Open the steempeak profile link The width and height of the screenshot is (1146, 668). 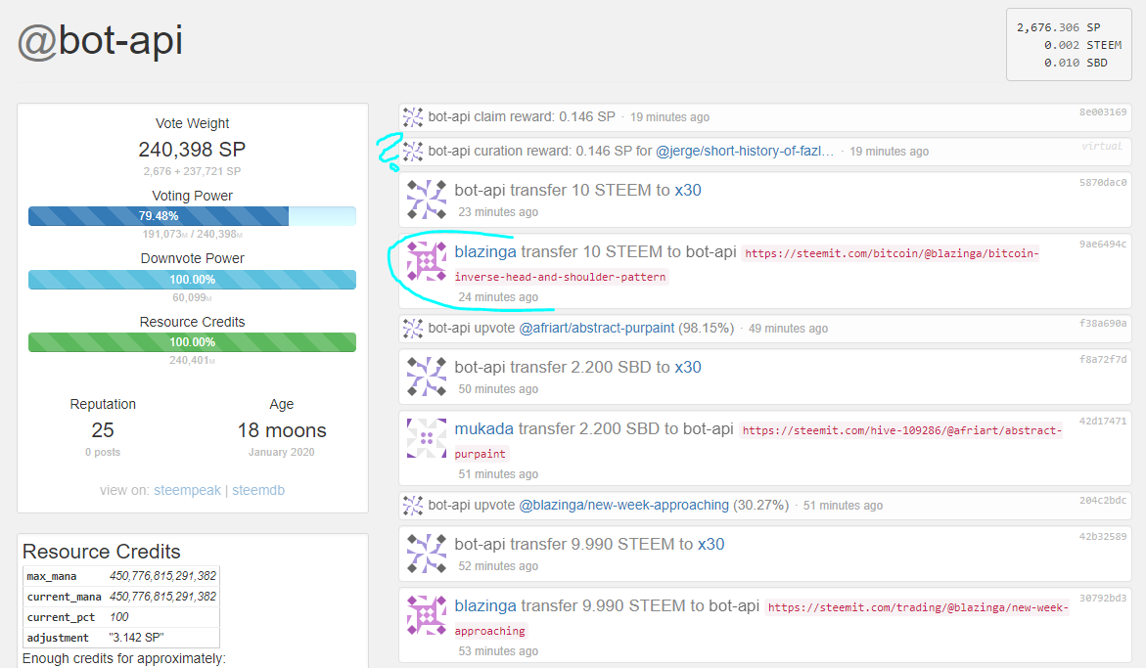187,490
